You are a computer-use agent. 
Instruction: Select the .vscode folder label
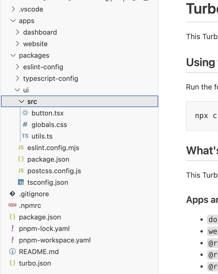point(31,9)
